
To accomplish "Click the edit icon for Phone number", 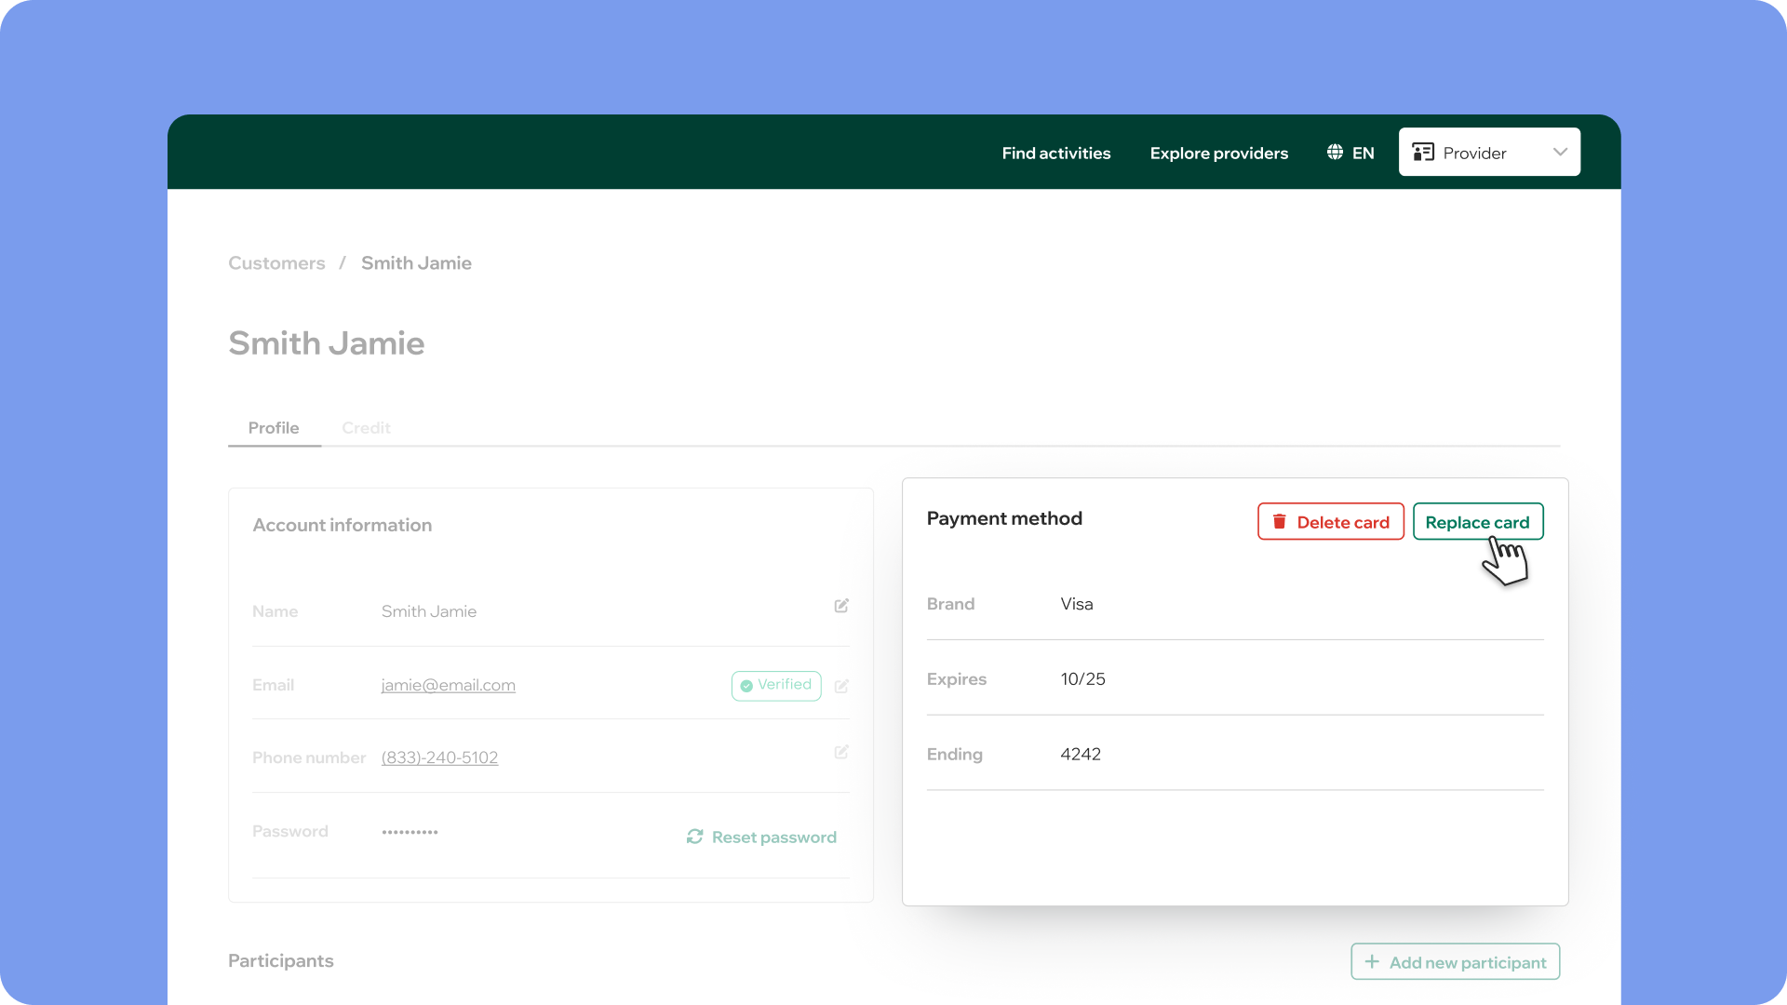I will (841, 752).
